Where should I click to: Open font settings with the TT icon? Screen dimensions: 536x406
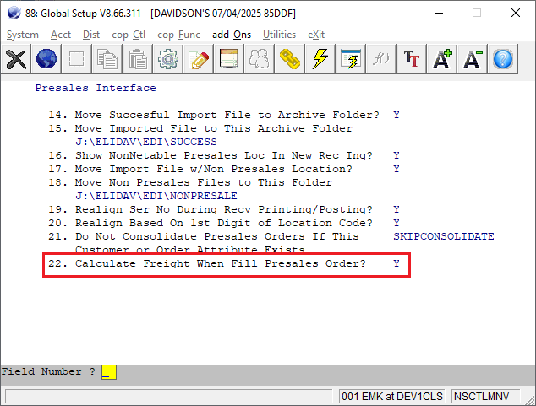(x=412, y=59)
